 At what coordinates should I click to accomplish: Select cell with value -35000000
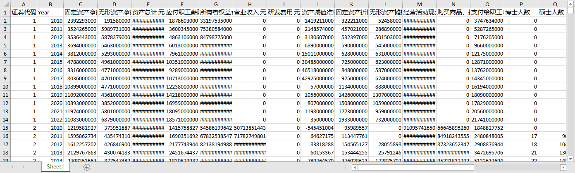(317, 119)
